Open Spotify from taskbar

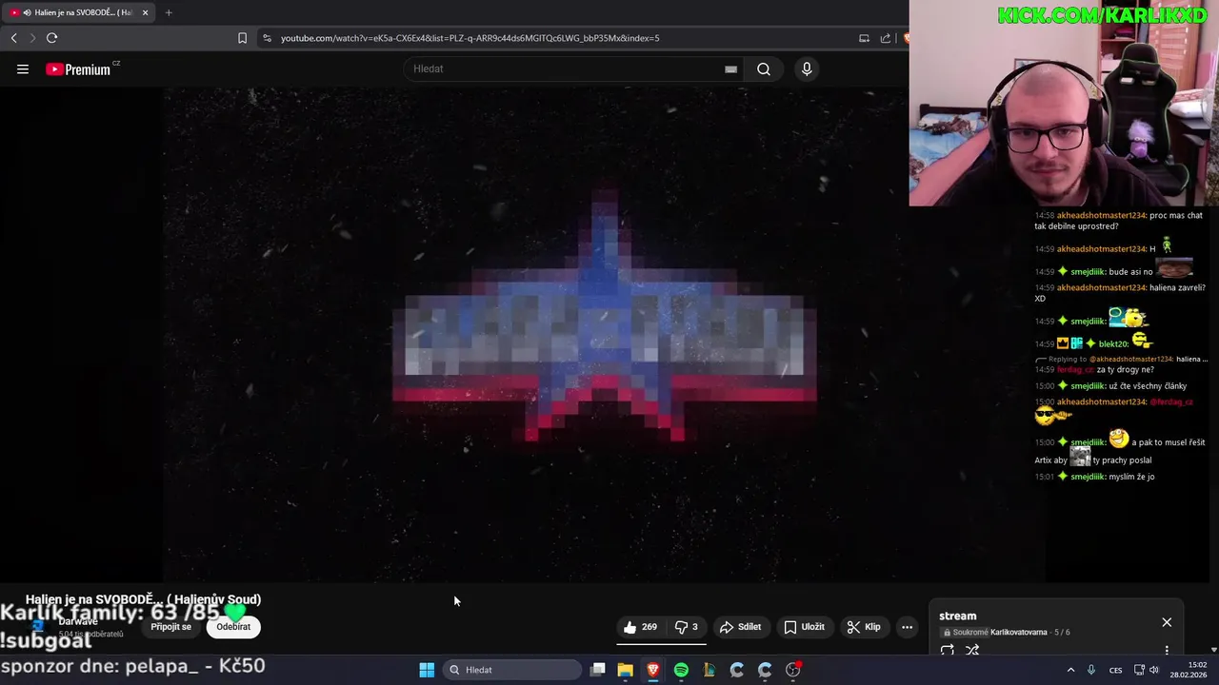click(x=681, y=670)
